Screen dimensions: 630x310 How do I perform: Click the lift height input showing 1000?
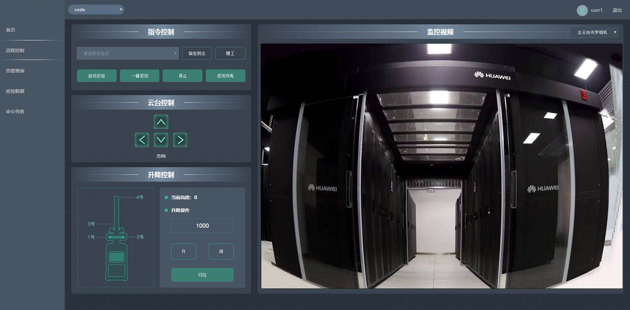(202, 226)
